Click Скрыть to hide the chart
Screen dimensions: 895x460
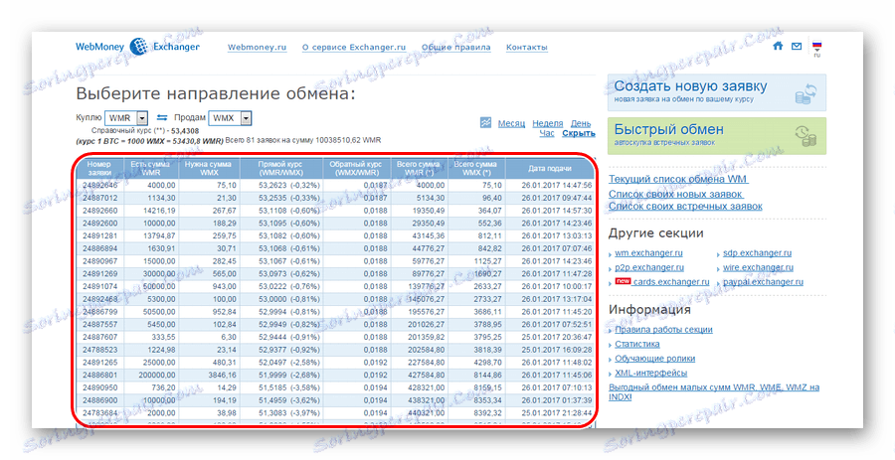coord(578,133)
